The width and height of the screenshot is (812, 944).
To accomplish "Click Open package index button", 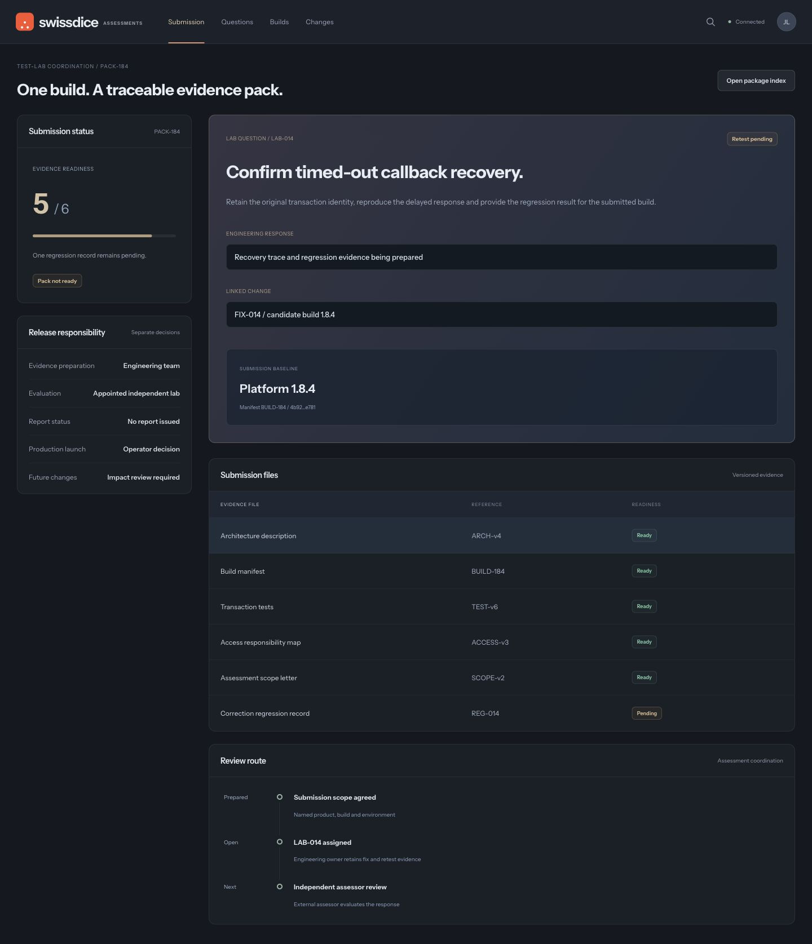I will tap(756, 81).
